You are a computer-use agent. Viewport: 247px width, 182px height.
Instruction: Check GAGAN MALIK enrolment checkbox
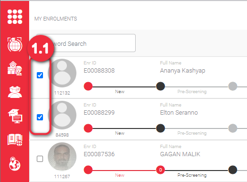(40, 159)
